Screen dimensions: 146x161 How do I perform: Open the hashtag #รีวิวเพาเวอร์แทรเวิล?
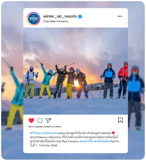pyautogui.click(x=44, y=133)
